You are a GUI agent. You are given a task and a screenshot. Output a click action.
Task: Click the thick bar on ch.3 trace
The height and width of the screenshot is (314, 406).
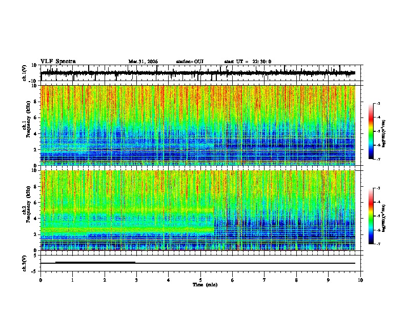click(95, 263)
